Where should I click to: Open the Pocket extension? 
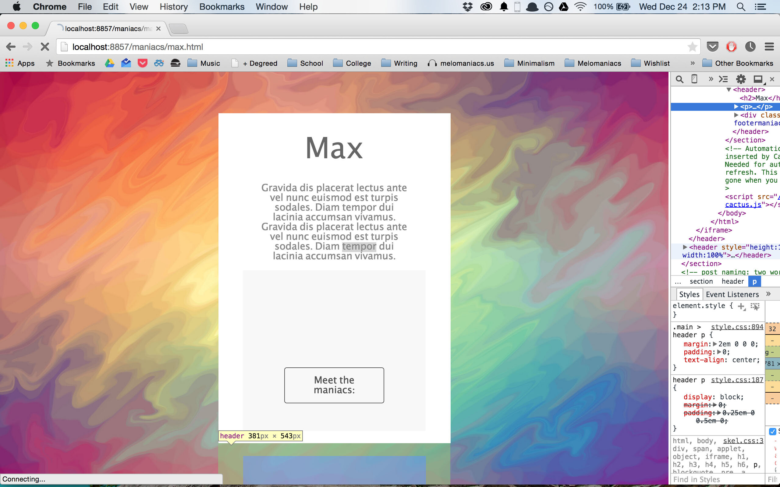[x=712, y=47]
